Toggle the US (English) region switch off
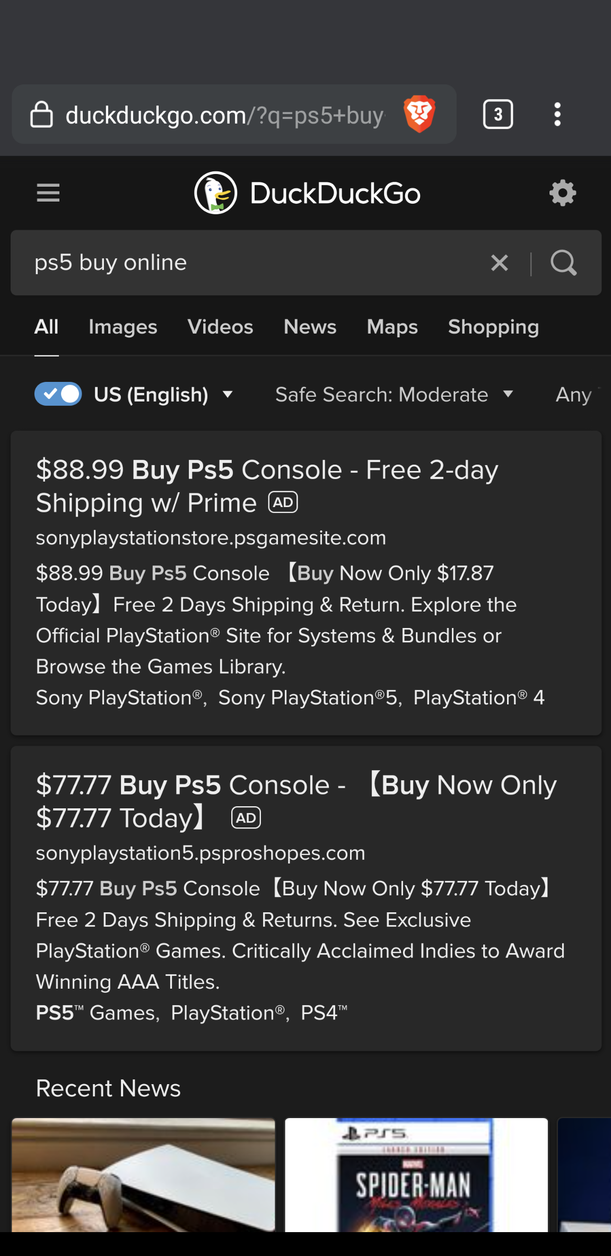The height and width of the screenshot is (1256, 611). click(58, 394)
